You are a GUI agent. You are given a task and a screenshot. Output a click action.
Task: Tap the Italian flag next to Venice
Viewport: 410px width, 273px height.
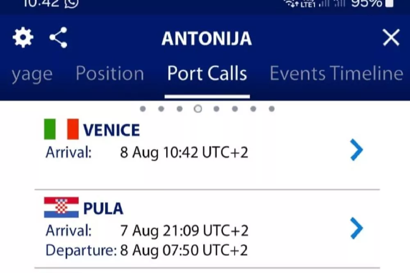tap(61, 129)
